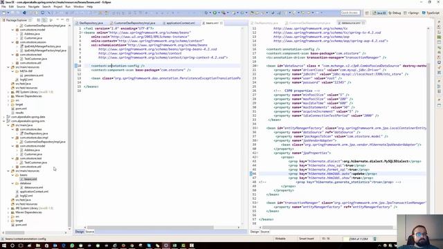Open the Run menu
This screenshot has width=443, height=249.
(x=68, y=6)
